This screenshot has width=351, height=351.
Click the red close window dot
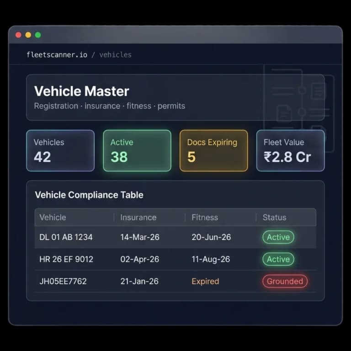coord(18,35)
